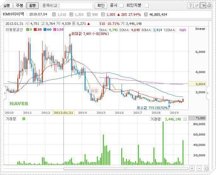Viewport: 216px width, 175px height.
Task: Toggle the 120-period moving average legend
Action: point(58,30)
